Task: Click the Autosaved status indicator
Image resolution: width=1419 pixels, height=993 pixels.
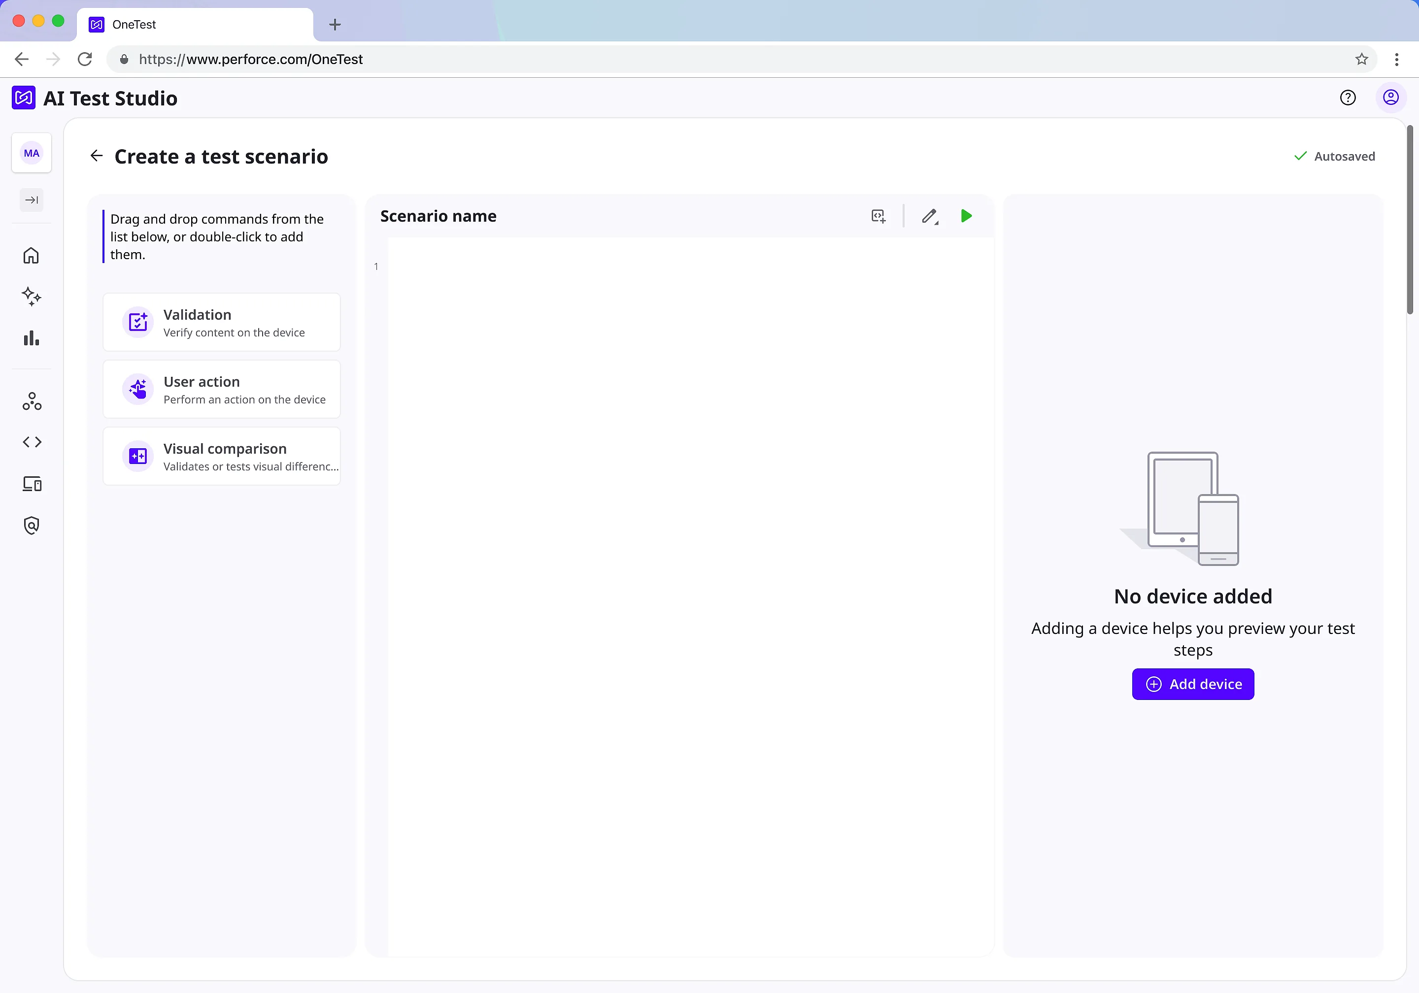Action: pyautogui.click(x=1334, y=156)
